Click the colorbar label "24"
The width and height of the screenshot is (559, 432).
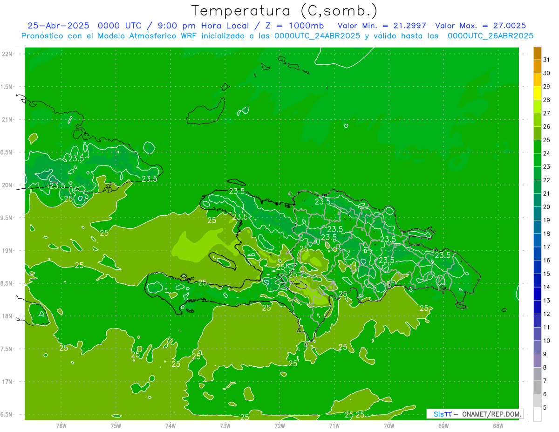pyautogui.click(x=546, y=153)
